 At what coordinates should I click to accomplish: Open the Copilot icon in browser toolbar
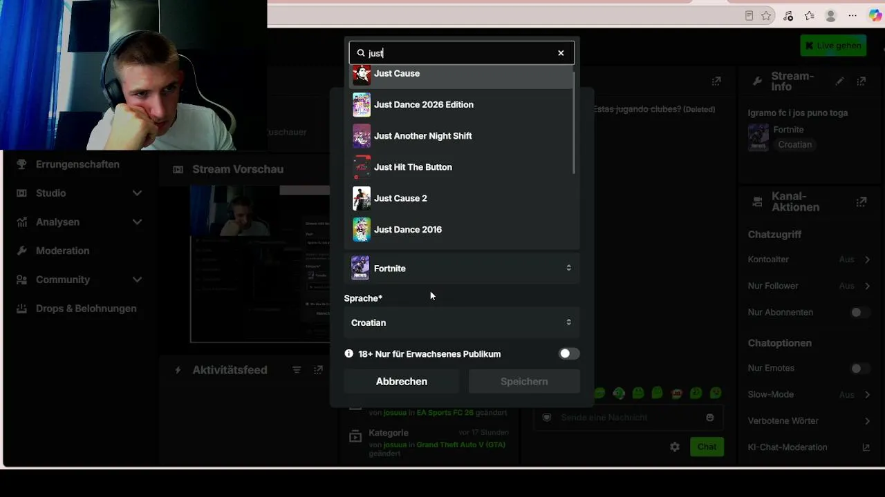tap(875, 16)
